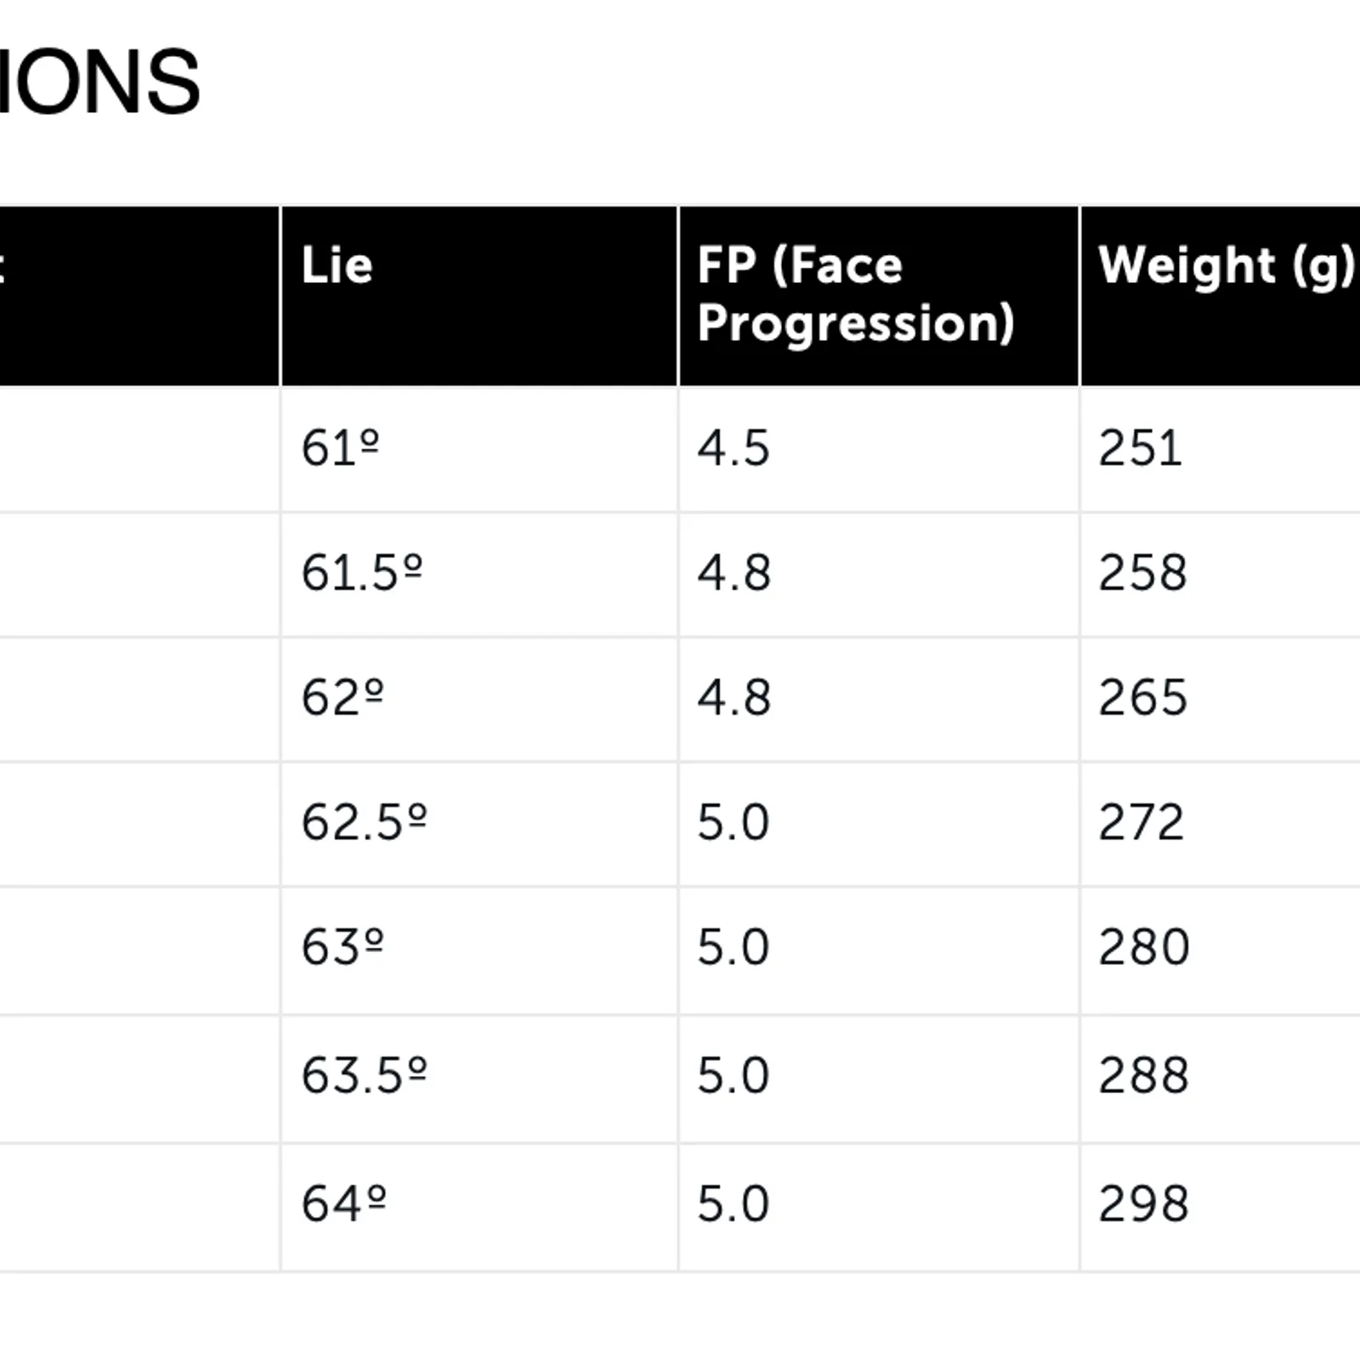The width and height of the screenshot is (1360, 1360).
Task: Select the 61º lie cell
Action: (340, 448)
